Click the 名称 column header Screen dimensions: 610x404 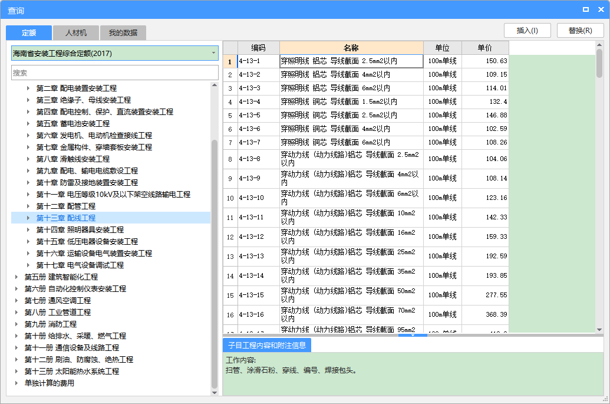[351, 48]
